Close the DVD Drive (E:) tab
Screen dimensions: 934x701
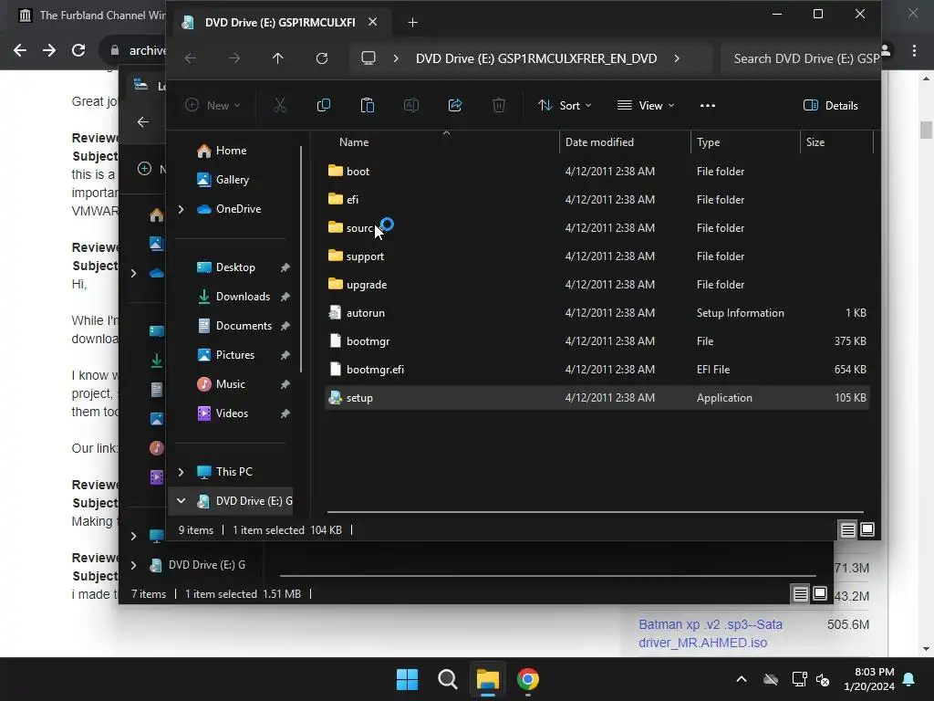372,22
